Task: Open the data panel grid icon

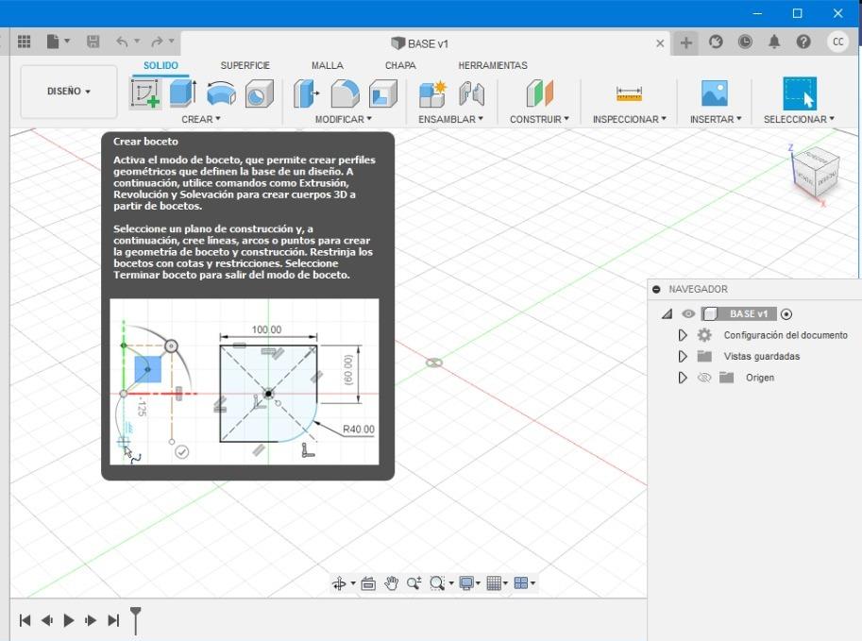Action: click(25, 42)
